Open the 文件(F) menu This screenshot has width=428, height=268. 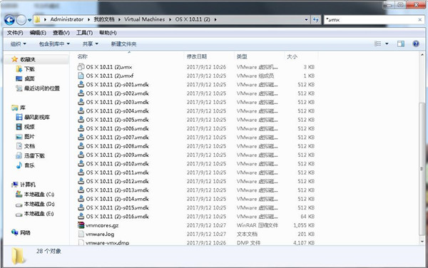pyautogui.click(x=15, y=33)
